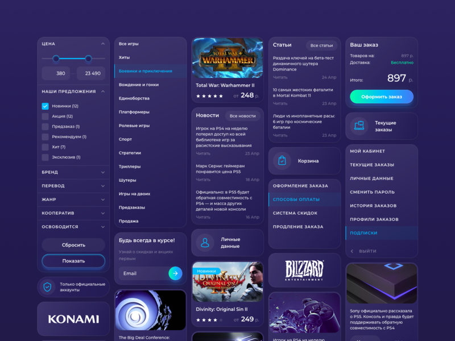Click the back arrow beside Выйти
This screenshot has width=455, height=341.
(x=352, y=251)
